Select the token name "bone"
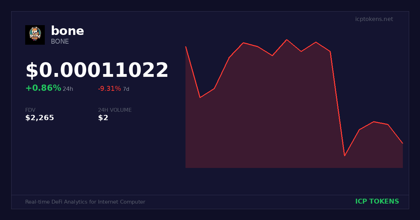The height and width of the screenshot is (220, 420). click(x=68, y=31)
